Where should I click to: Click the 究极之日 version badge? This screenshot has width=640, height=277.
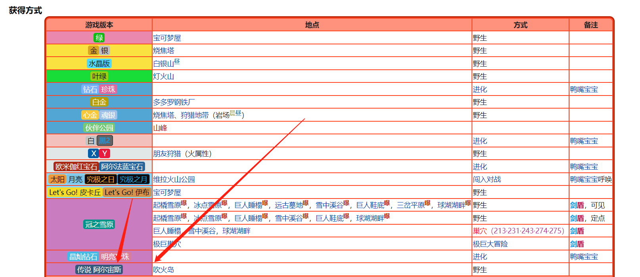click(x=101, y=180)
